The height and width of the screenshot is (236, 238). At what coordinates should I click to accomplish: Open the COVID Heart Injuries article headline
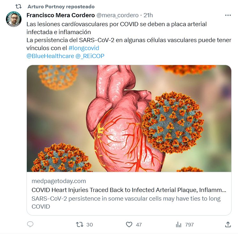[x=129, y=190]
